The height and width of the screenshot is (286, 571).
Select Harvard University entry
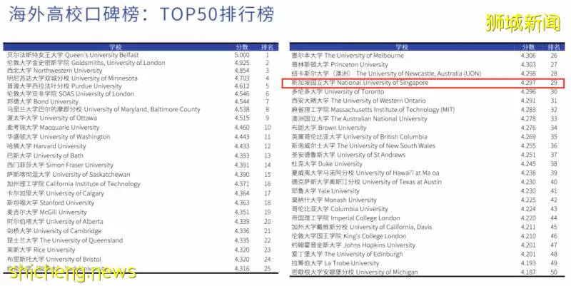(46, 147)
